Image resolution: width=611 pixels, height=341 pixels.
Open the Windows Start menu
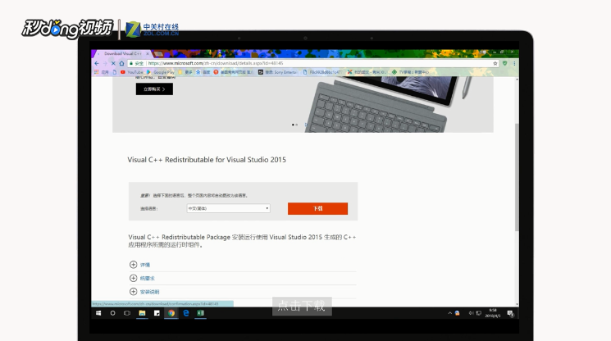point(98,313)
